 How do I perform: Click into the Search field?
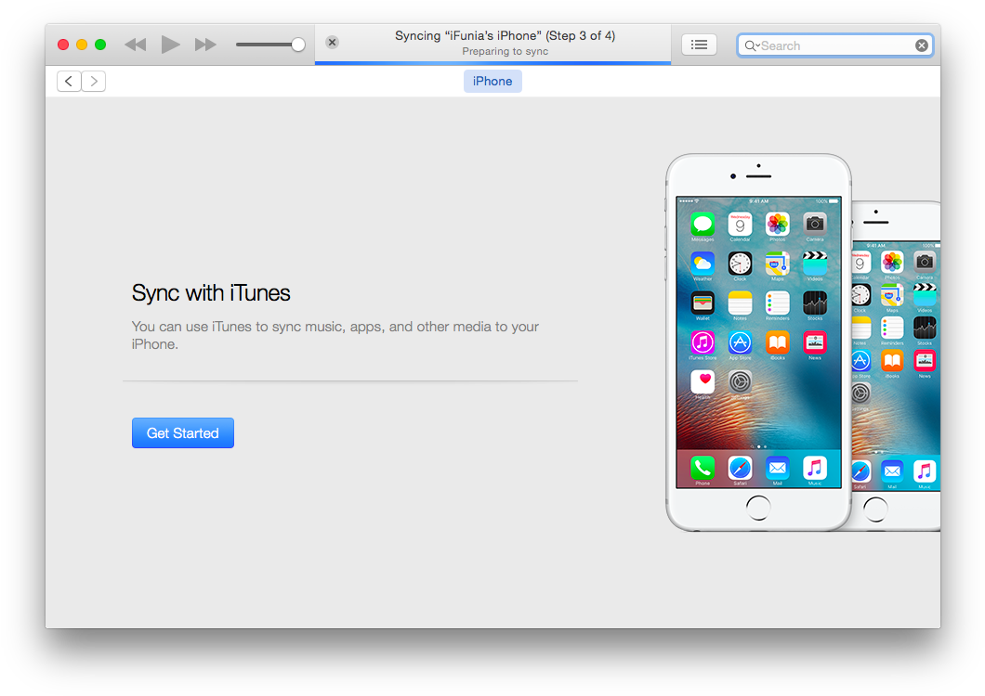(834, 45)
